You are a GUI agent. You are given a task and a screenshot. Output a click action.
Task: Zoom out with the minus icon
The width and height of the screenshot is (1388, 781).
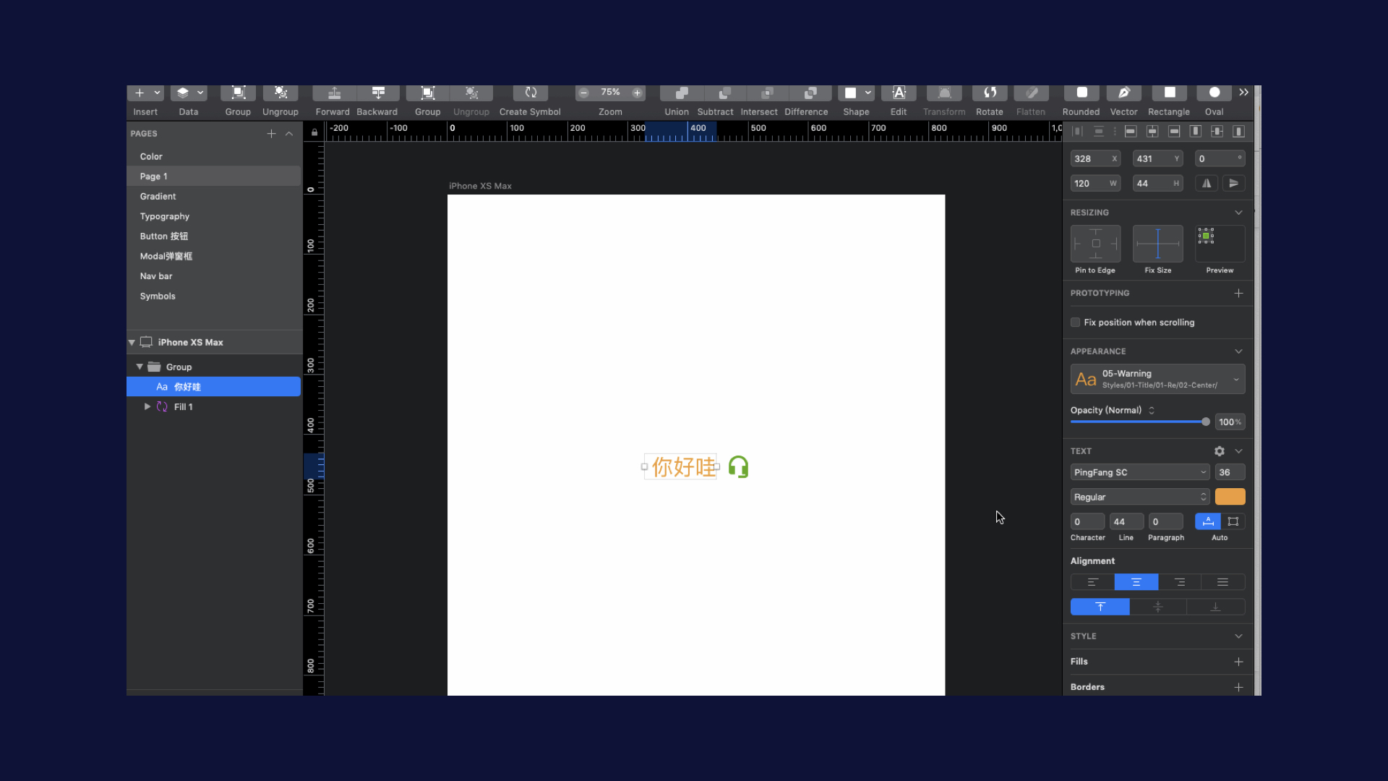click(x=584, y=93)
